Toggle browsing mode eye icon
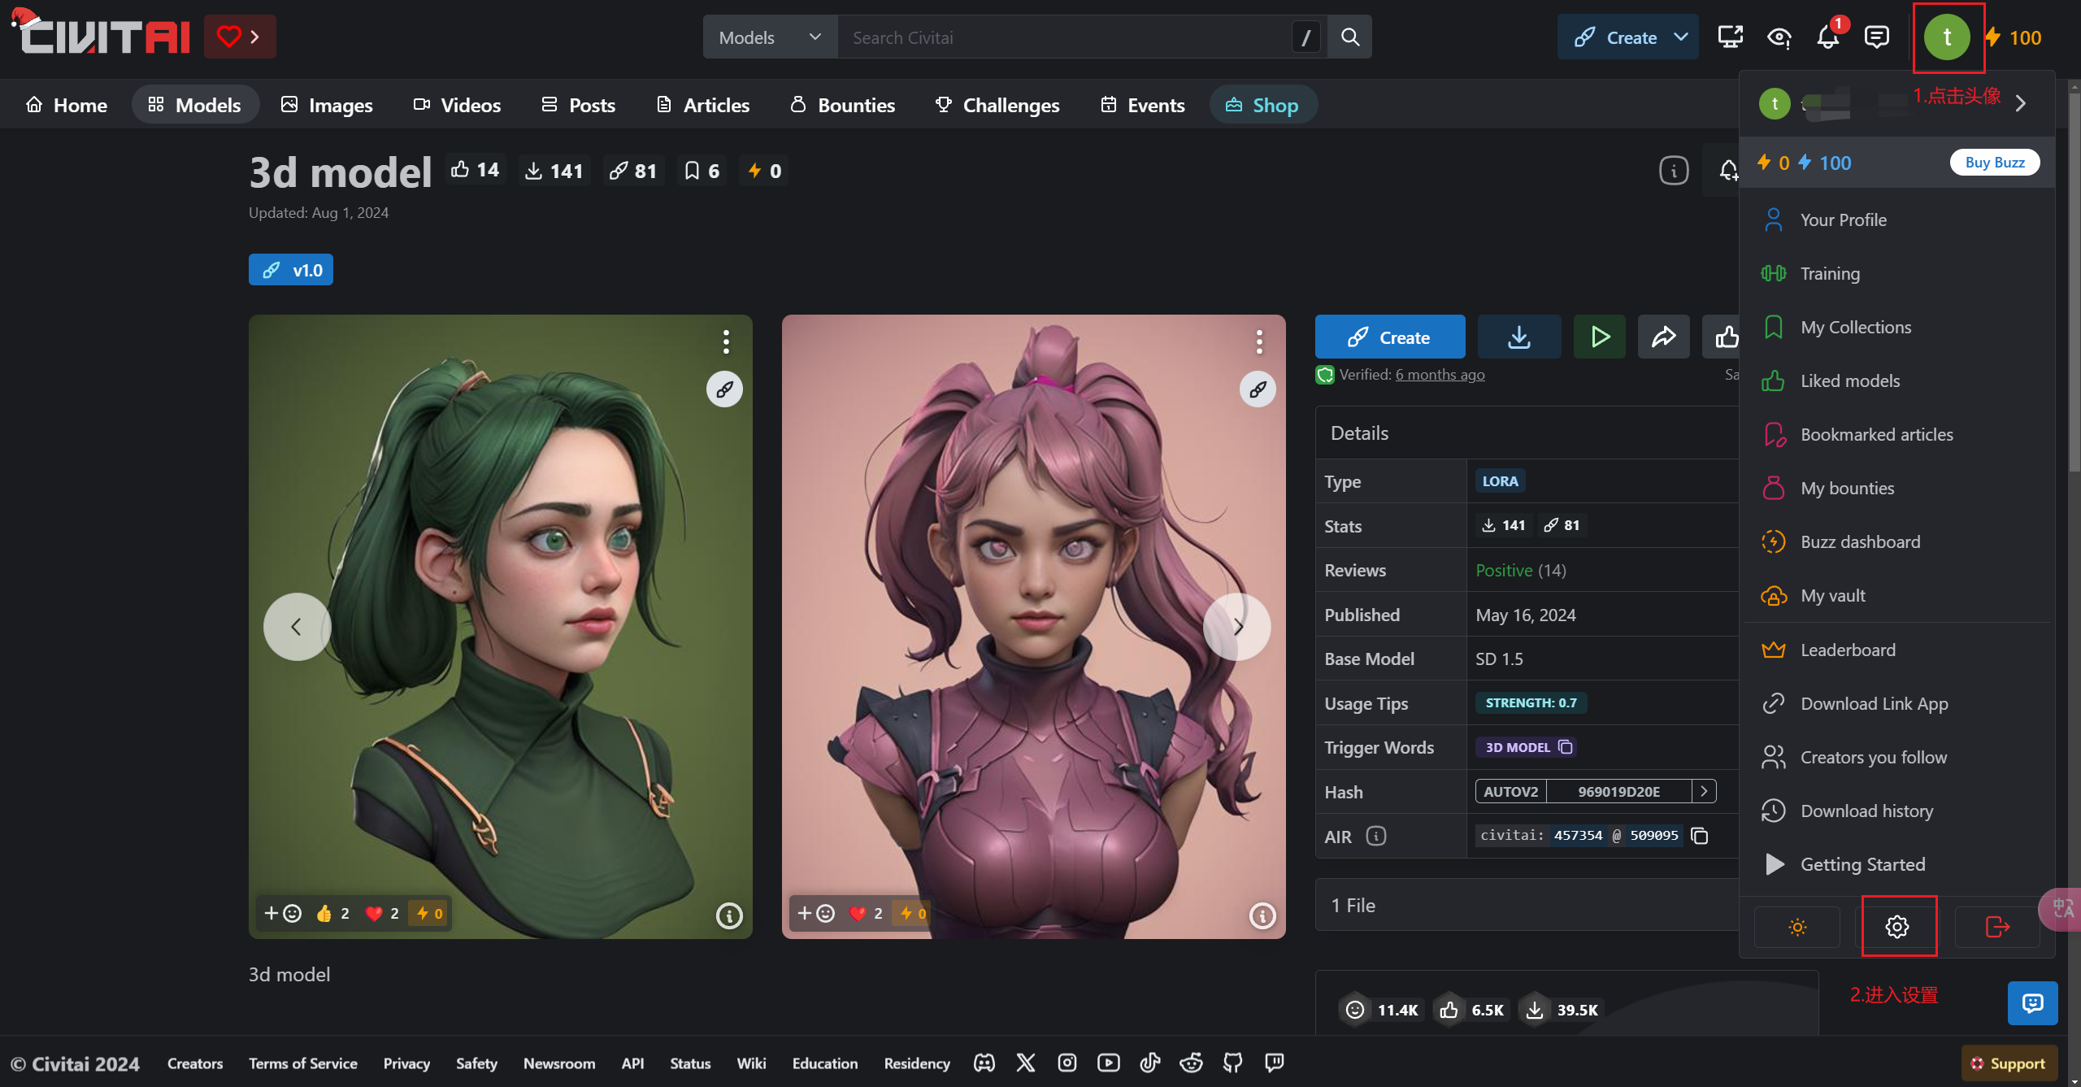The width and height of the screenshot is (2081, 1087). (x=1779, y=37)
